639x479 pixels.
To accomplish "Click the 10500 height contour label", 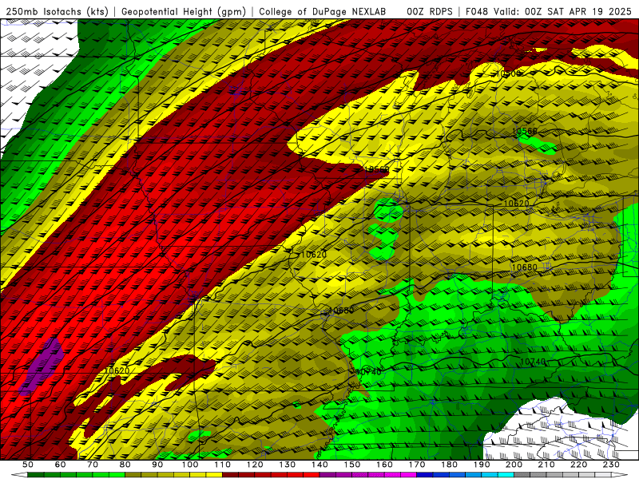I will coord(506,73).
